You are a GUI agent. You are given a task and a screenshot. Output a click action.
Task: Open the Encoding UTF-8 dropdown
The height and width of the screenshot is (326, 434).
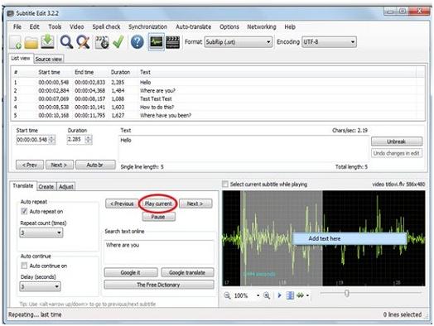(329, 42)
